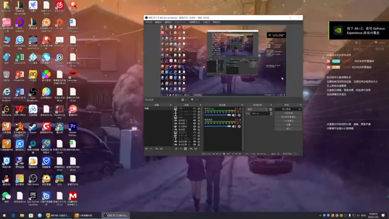Select the scene entry in Scenes list
389x219 pixels.
[158, 109]
